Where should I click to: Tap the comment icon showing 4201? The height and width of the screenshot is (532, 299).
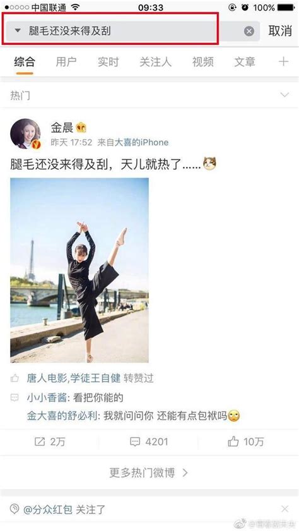point(135,442)
